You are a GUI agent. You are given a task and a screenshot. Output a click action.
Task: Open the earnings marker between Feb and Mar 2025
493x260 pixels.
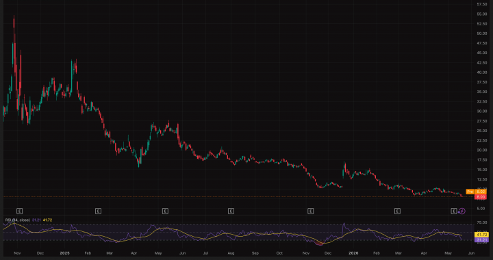[98, 211]
